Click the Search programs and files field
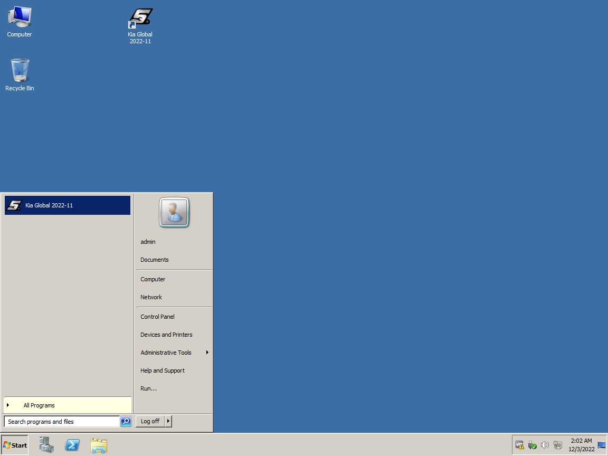Image resolution: width=608 pixels, height=456 pixels. tap(62, 422)
